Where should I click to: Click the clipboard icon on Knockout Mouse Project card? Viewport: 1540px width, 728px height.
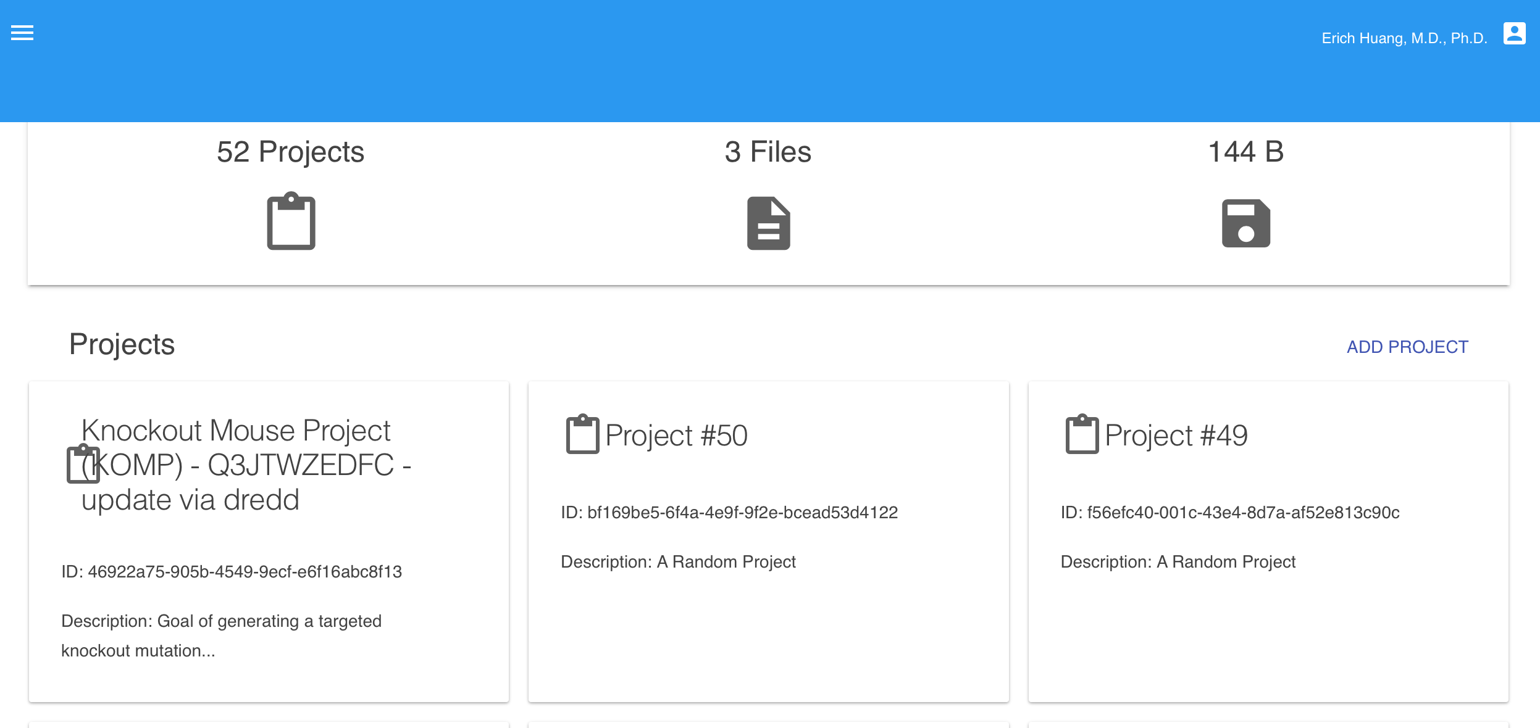[83, 464]
